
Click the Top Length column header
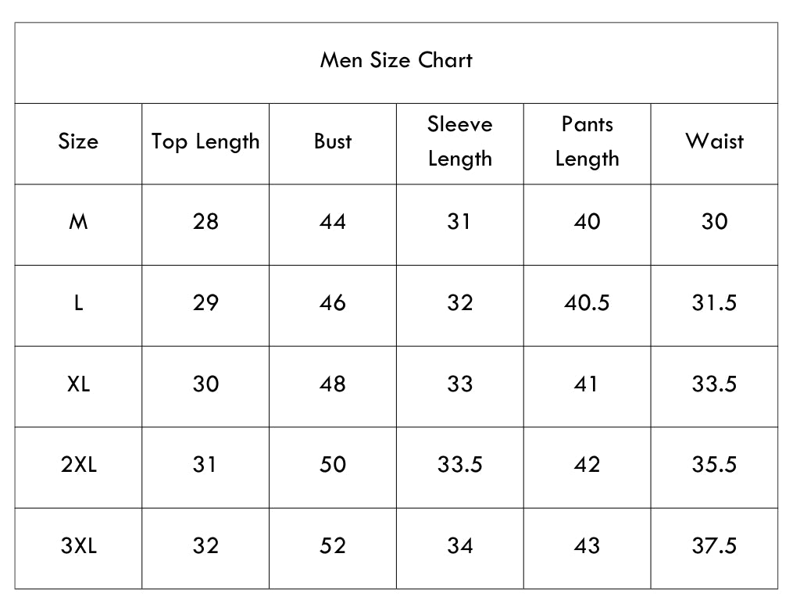(205, 142)
